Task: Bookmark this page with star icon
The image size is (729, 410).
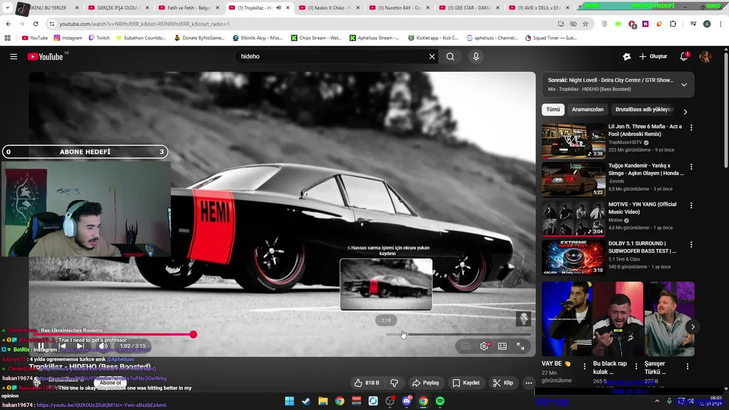Action: pyautogui.click(x=585, y=24)
